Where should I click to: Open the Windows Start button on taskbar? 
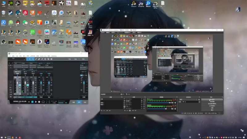pyautogui.click(x=2, y=137)
